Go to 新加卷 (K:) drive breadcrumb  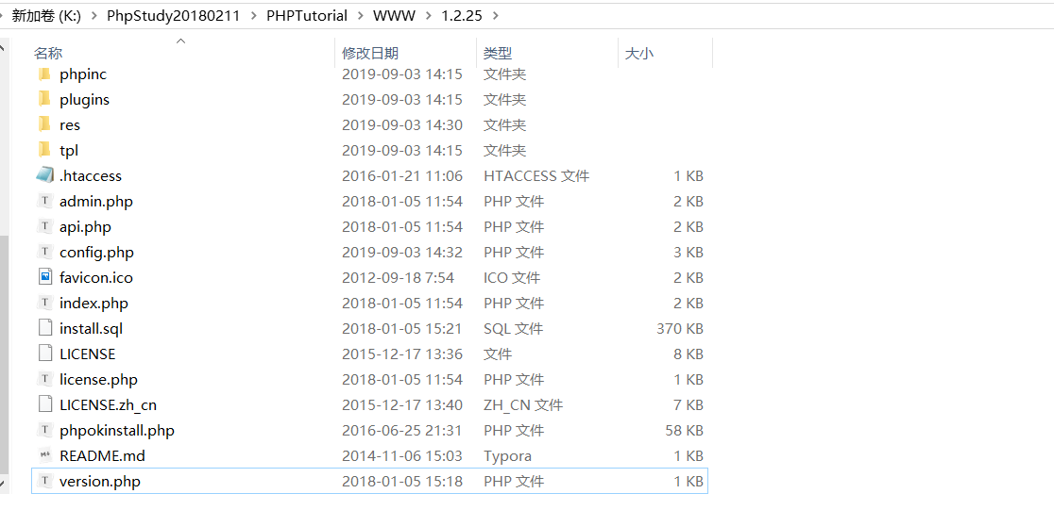[47, 16]
